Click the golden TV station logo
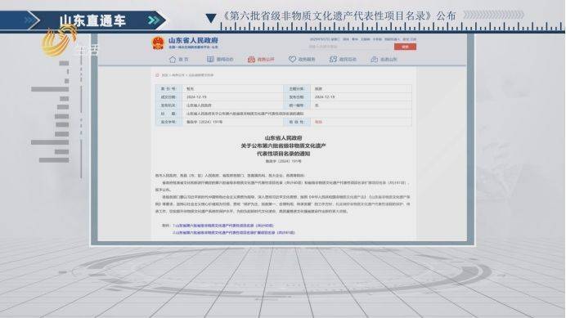 click(60, 41)
